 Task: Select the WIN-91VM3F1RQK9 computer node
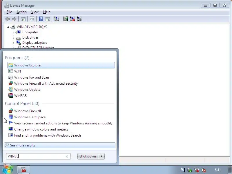[x=32, y=27]
